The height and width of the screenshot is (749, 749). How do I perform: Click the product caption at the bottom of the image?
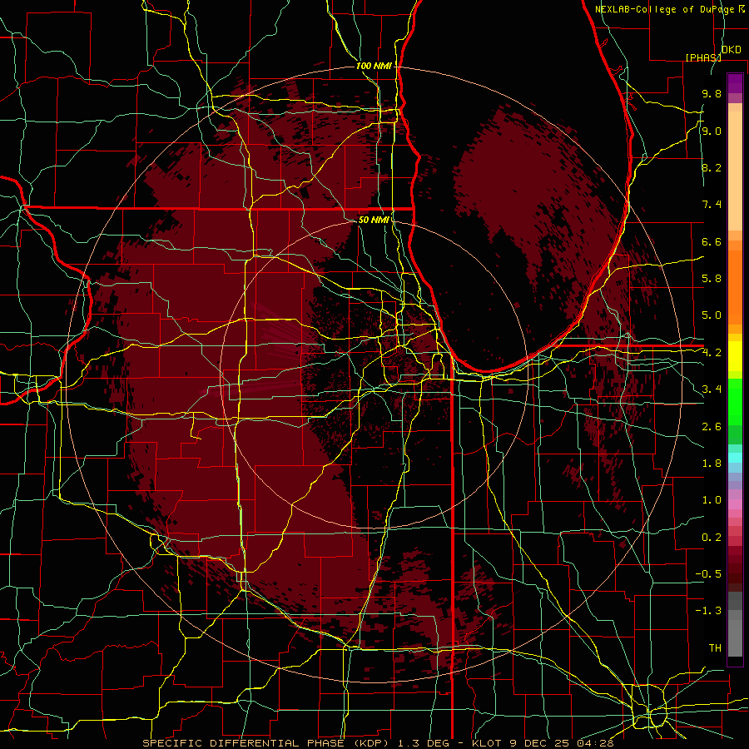[x=379, y=743]
